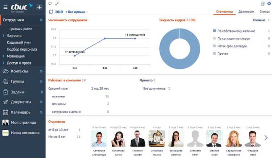
Task: Click the phone call icon
Action: (57, 3)
